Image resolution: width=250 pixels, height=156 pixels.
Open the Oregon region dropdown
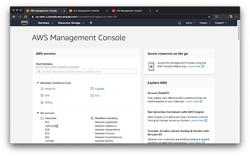coord(205,23)
